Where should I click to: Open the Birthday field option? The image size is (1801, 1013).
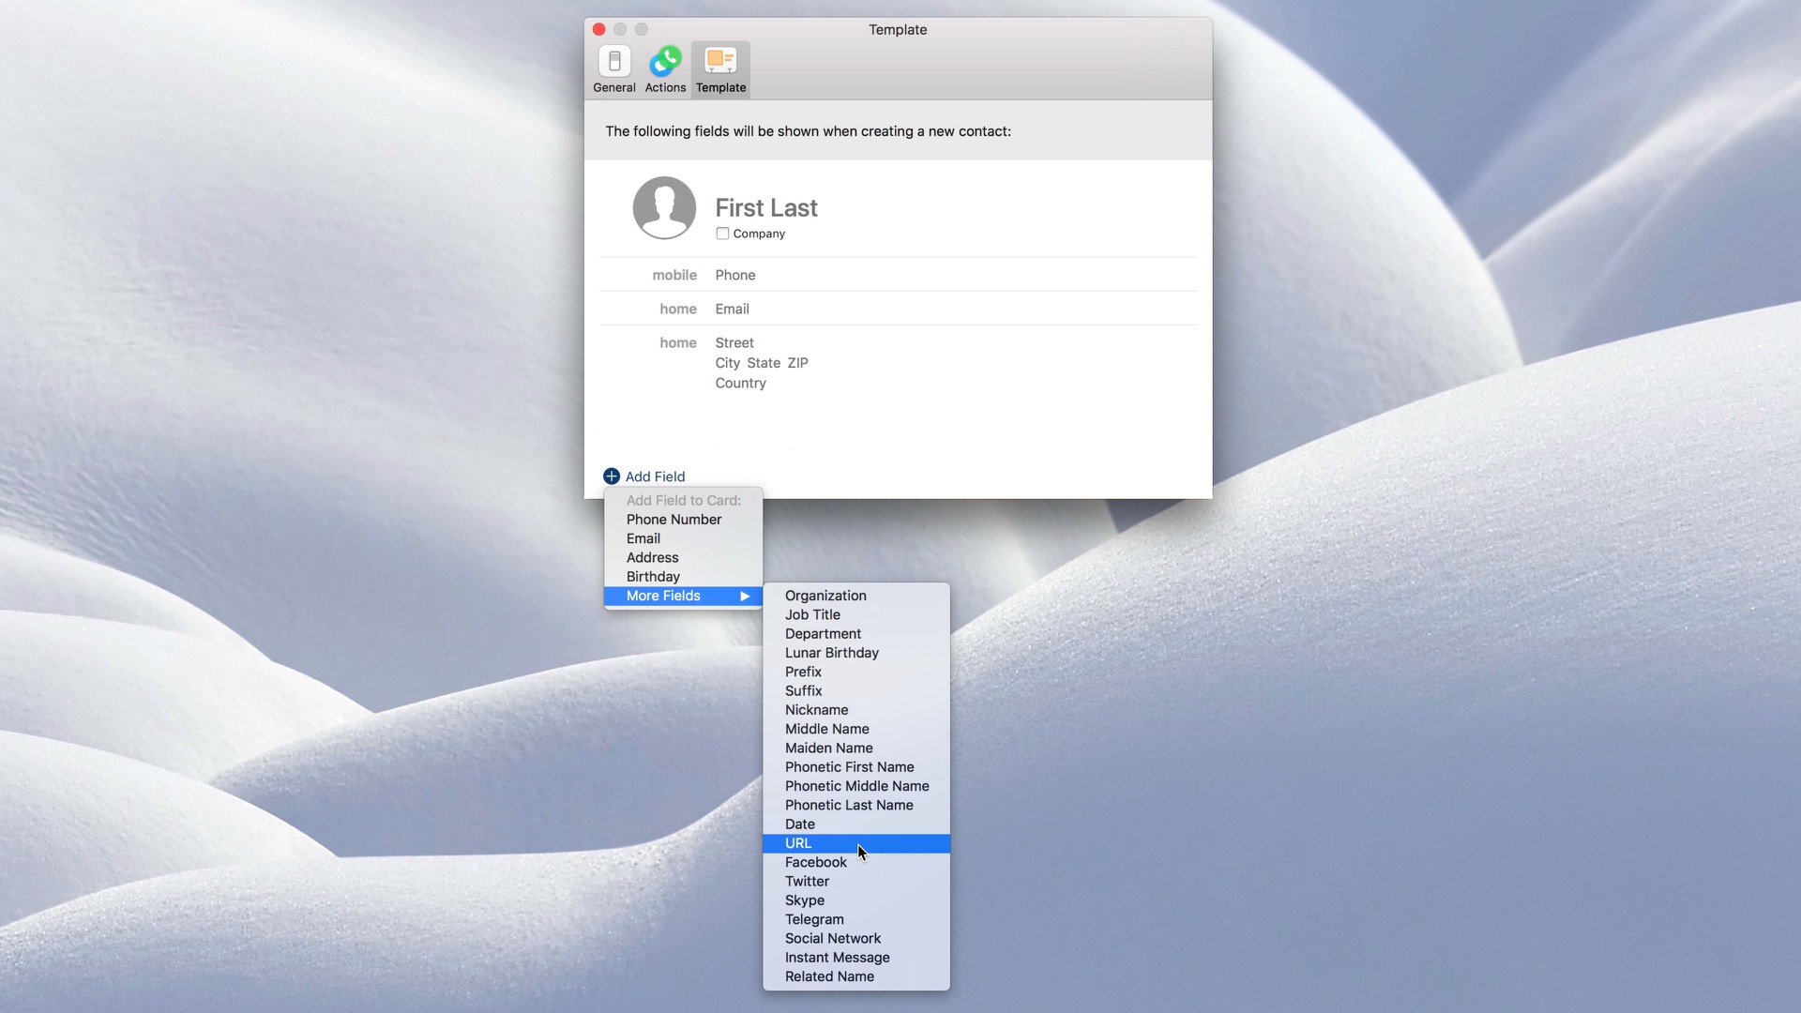pos(653,577)
